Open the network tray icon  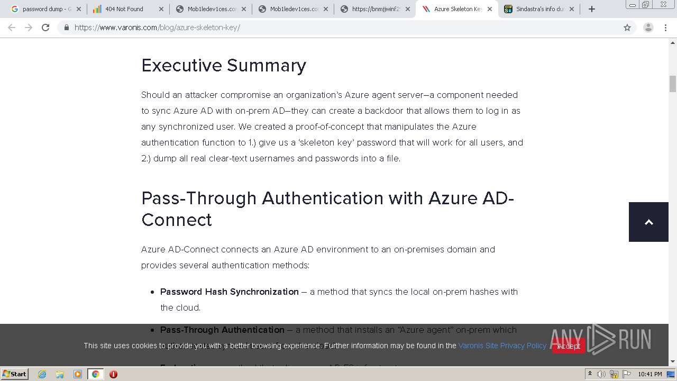(614, 374)
